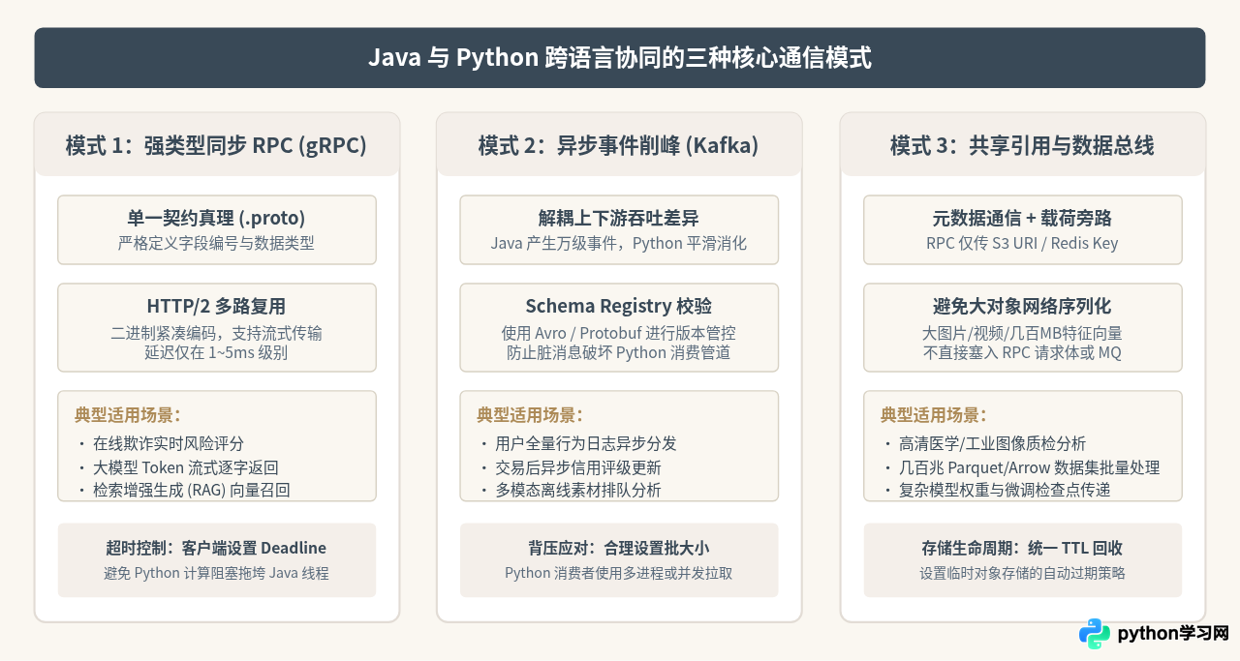This screenshot has width=1240, height=661.
Task: Click the 'HTTP/2 多路复用' heading
Action: pos(216,306)
